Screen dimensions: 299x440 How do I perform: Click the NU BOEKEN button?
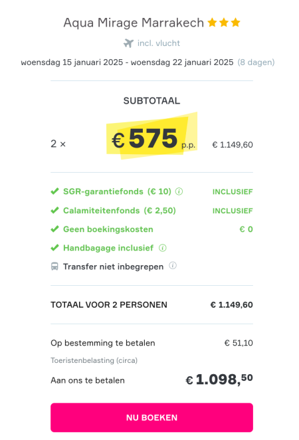click(151, 417)
